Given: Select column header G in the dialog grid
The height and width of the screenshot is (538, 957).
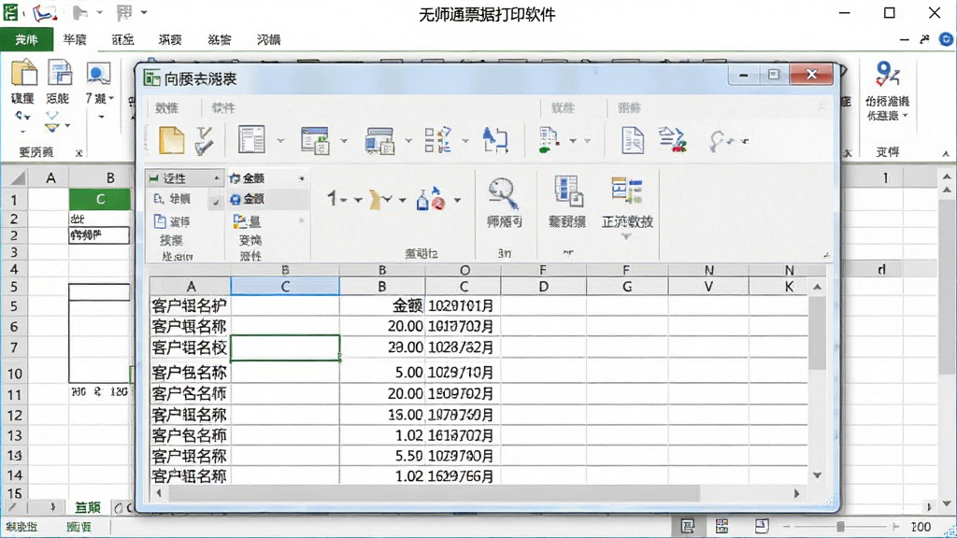Looking at the screenshot, I should [x=627, y=286].
